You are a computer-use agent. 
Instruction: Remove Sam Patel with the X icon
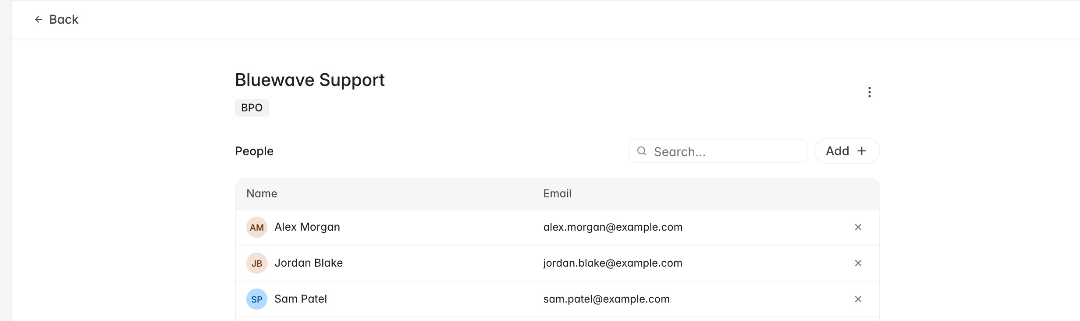click(858, 299)
